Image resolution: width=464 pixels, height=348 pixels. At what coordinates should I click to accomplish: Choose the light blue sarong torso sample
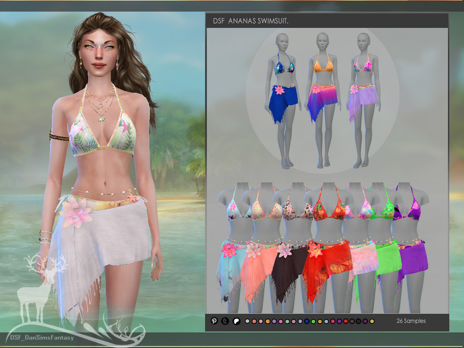point(234,247)
